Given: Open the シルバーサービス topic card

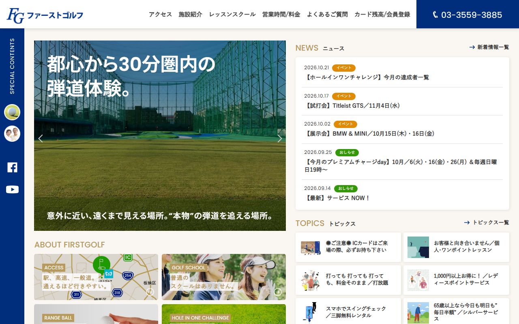Looking at the screenshot, I should [x=456, y=311].
